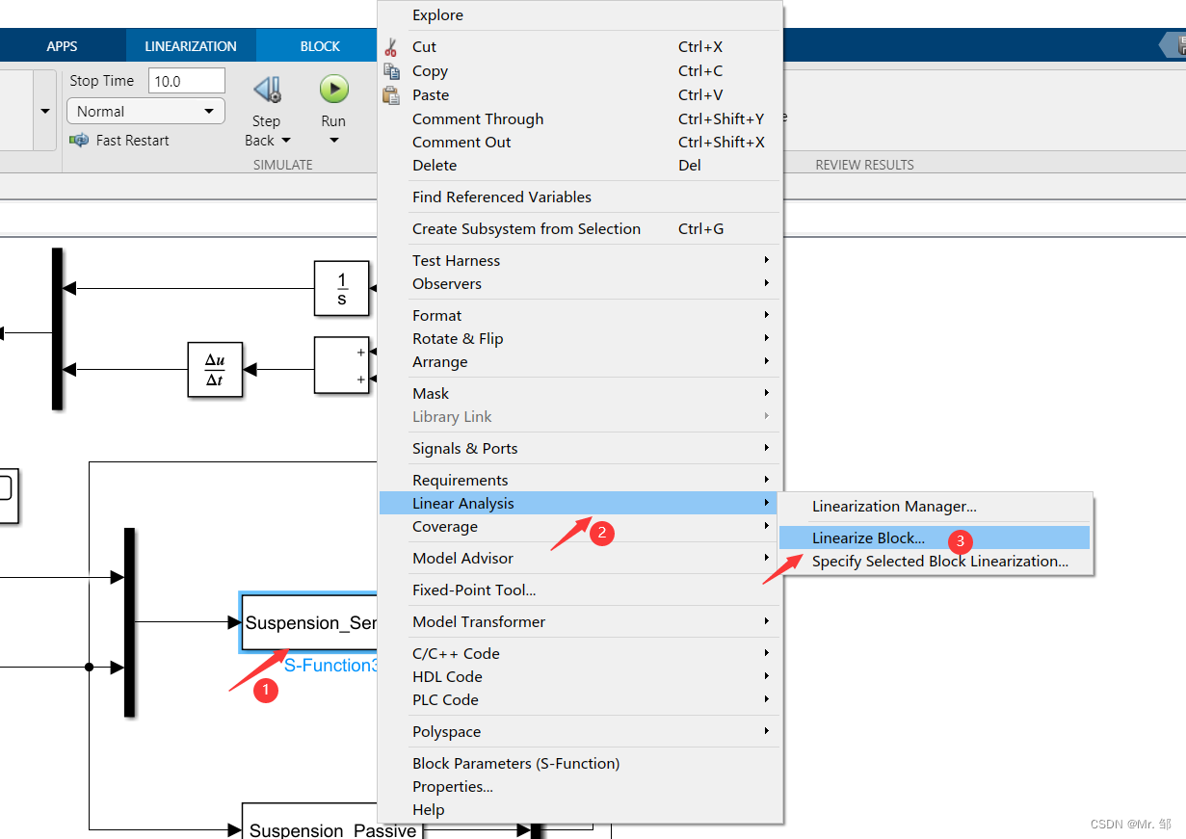1186x839 pixels.
Task: Select the Δu/Δt derivative block
Action: click(215, 369)
